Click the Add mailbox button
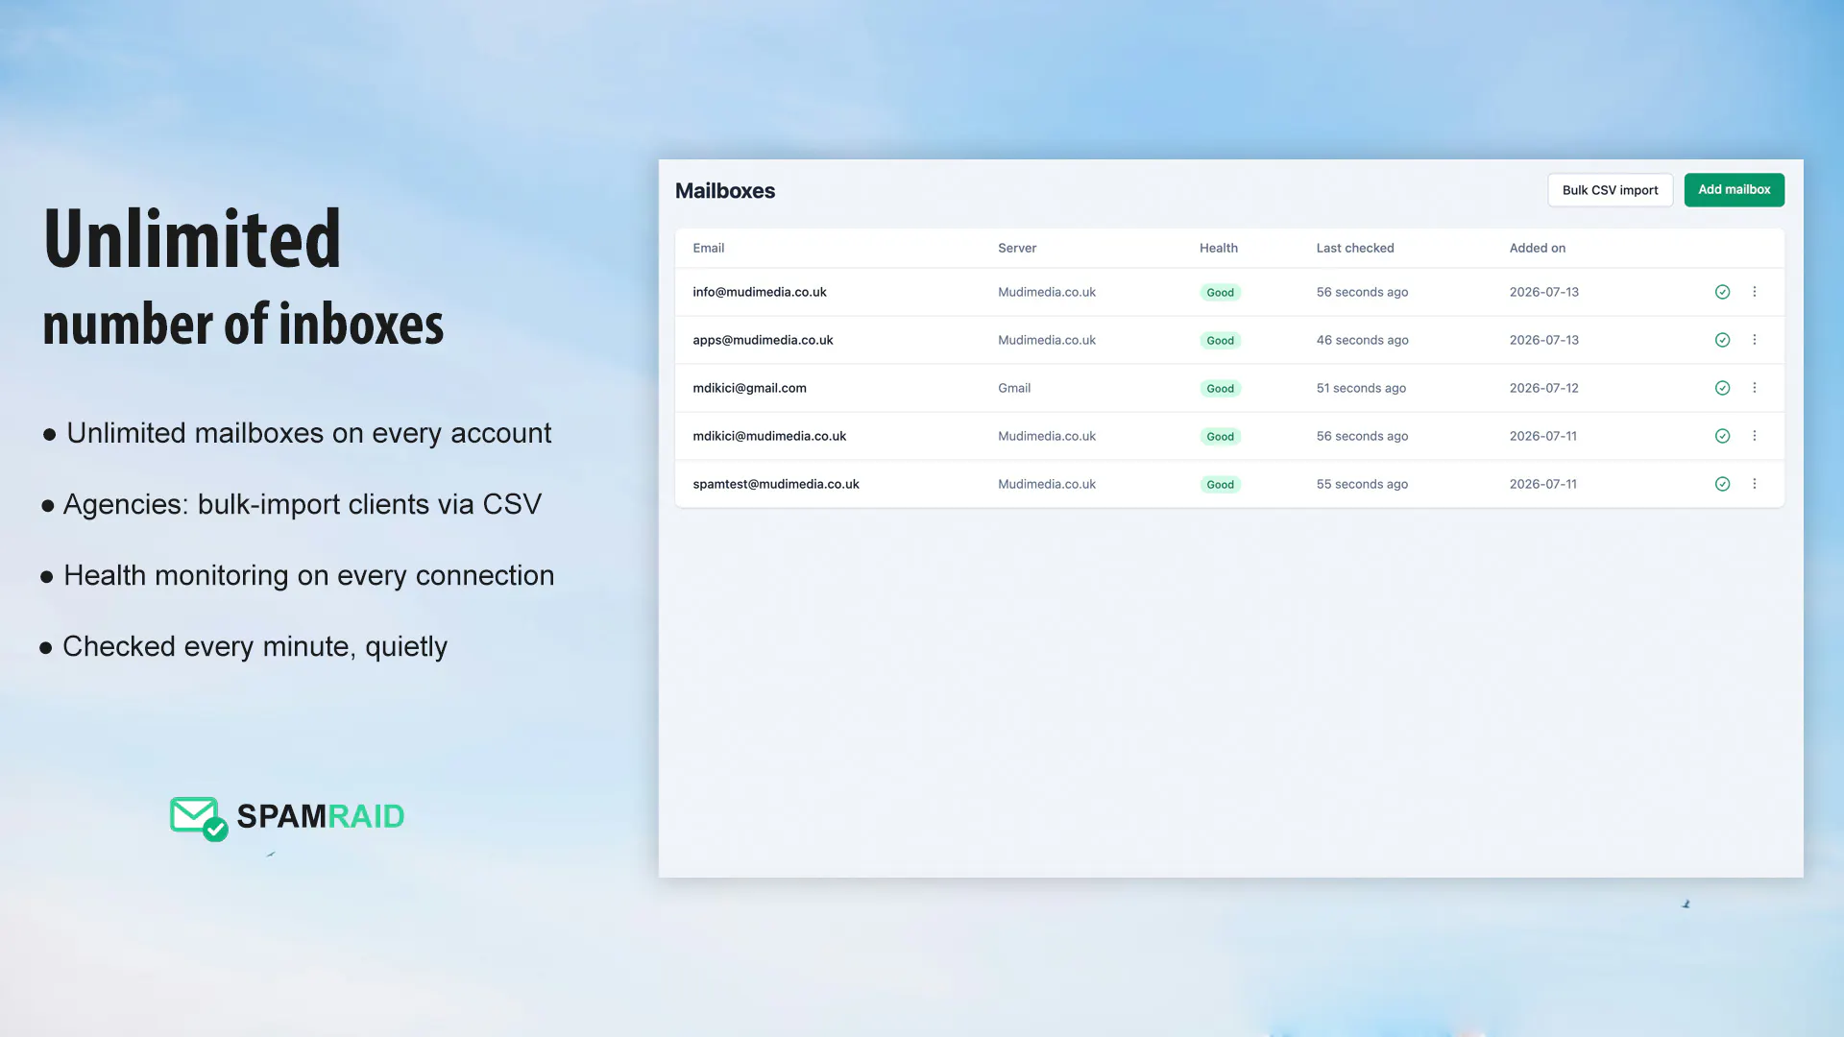The image size is (1844, 1037). (x=1734, y=190)
